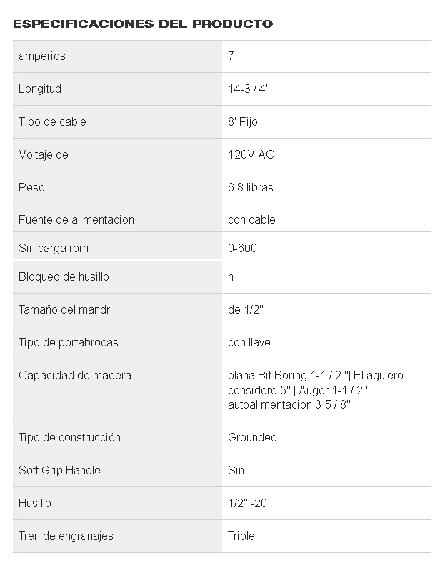Screen dimensions: 445x565
Task: Click the cable value "8' Fijo"
Action: [243, 122]
